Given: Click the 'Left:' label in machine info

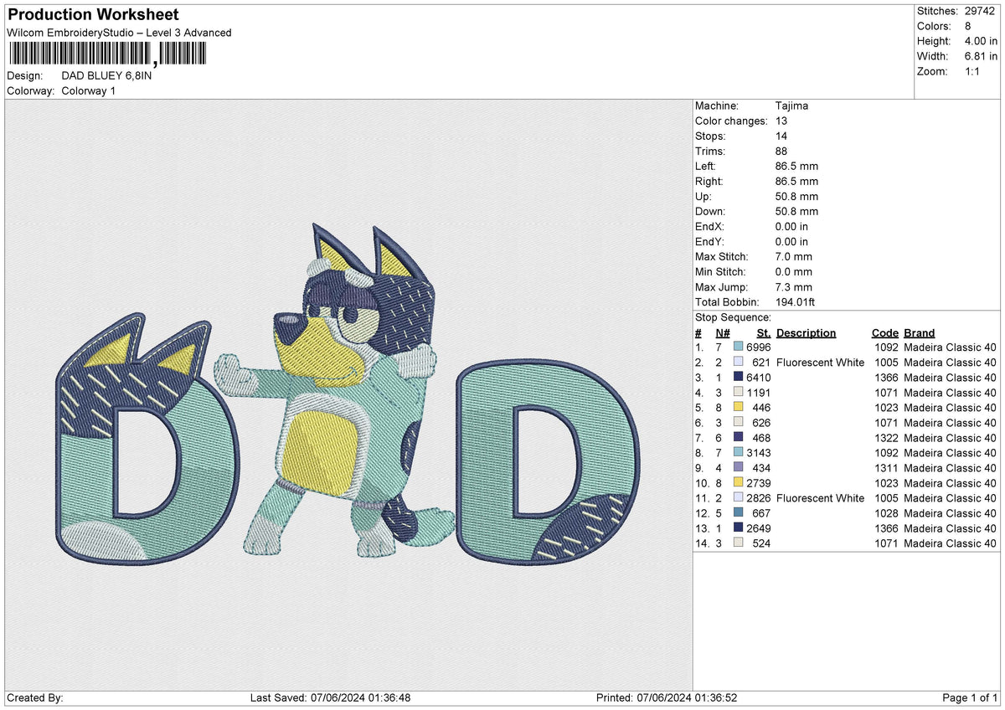Looking at the screenshot, I should [x=706, y=167].
